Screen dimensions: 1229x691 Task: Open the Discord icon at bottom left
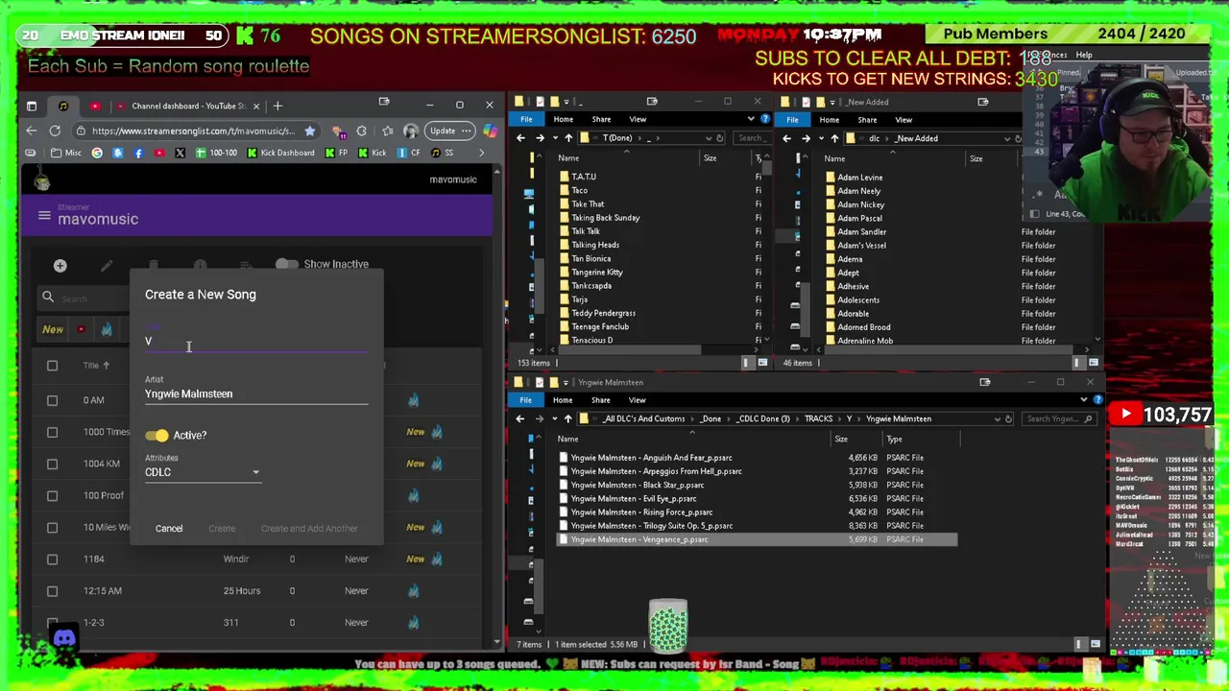(x=64, y=637)
